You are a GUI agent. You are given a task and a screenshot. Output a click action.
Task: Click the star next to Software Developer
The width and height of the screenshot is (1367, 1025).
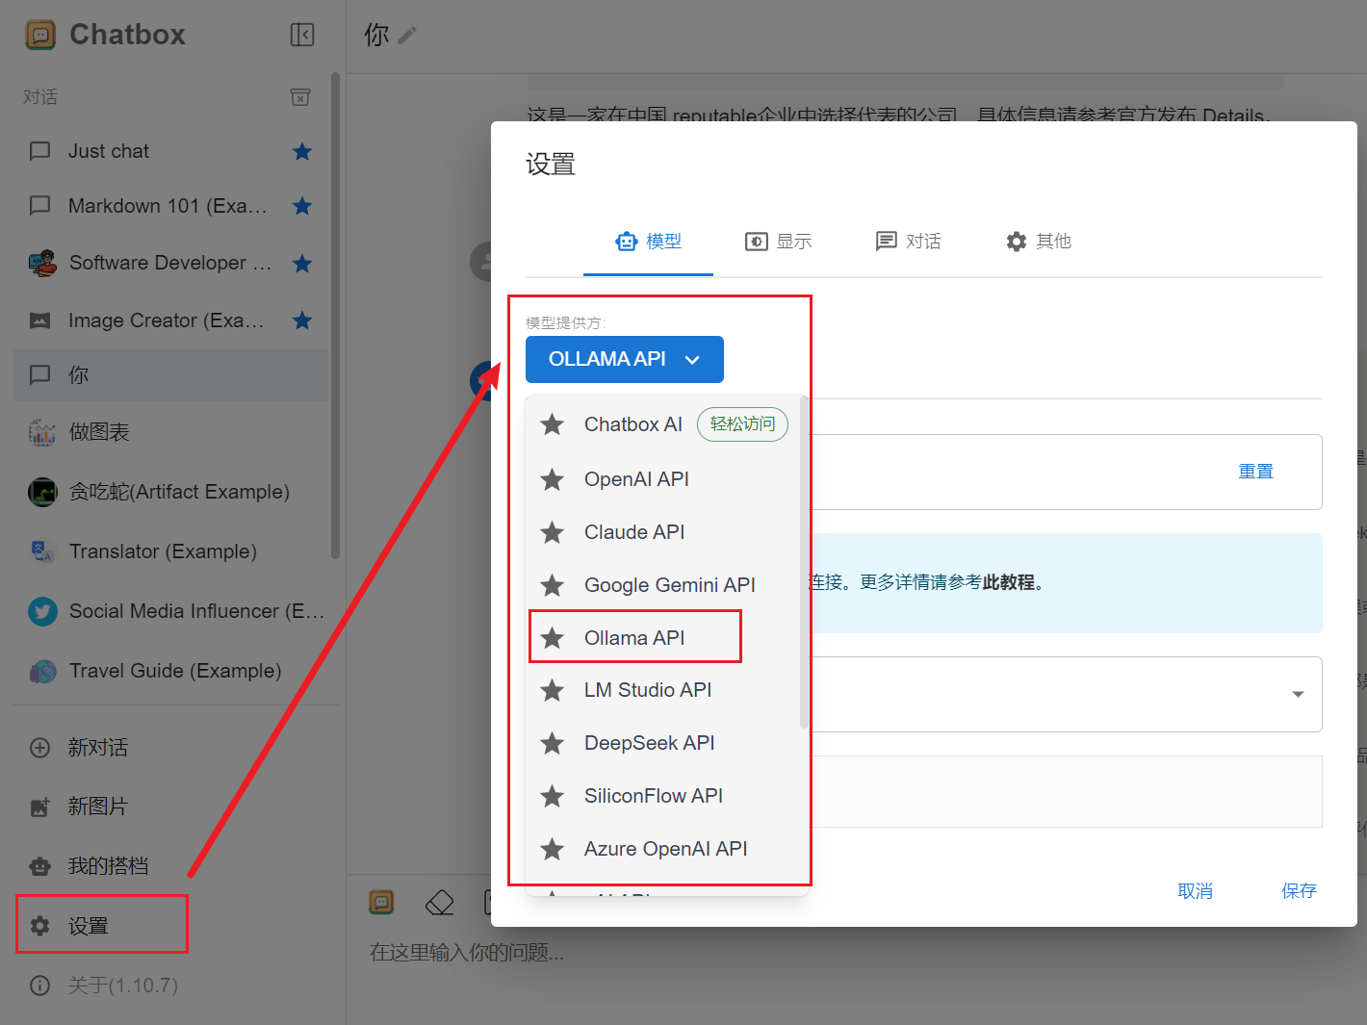tap(302, 264)
